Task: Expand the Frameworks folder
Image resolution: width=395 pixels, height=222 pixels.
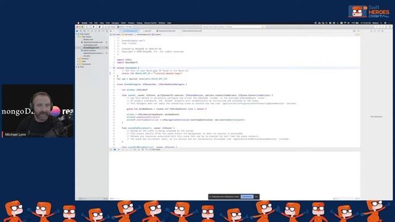Action: click(x=78, y=64)
